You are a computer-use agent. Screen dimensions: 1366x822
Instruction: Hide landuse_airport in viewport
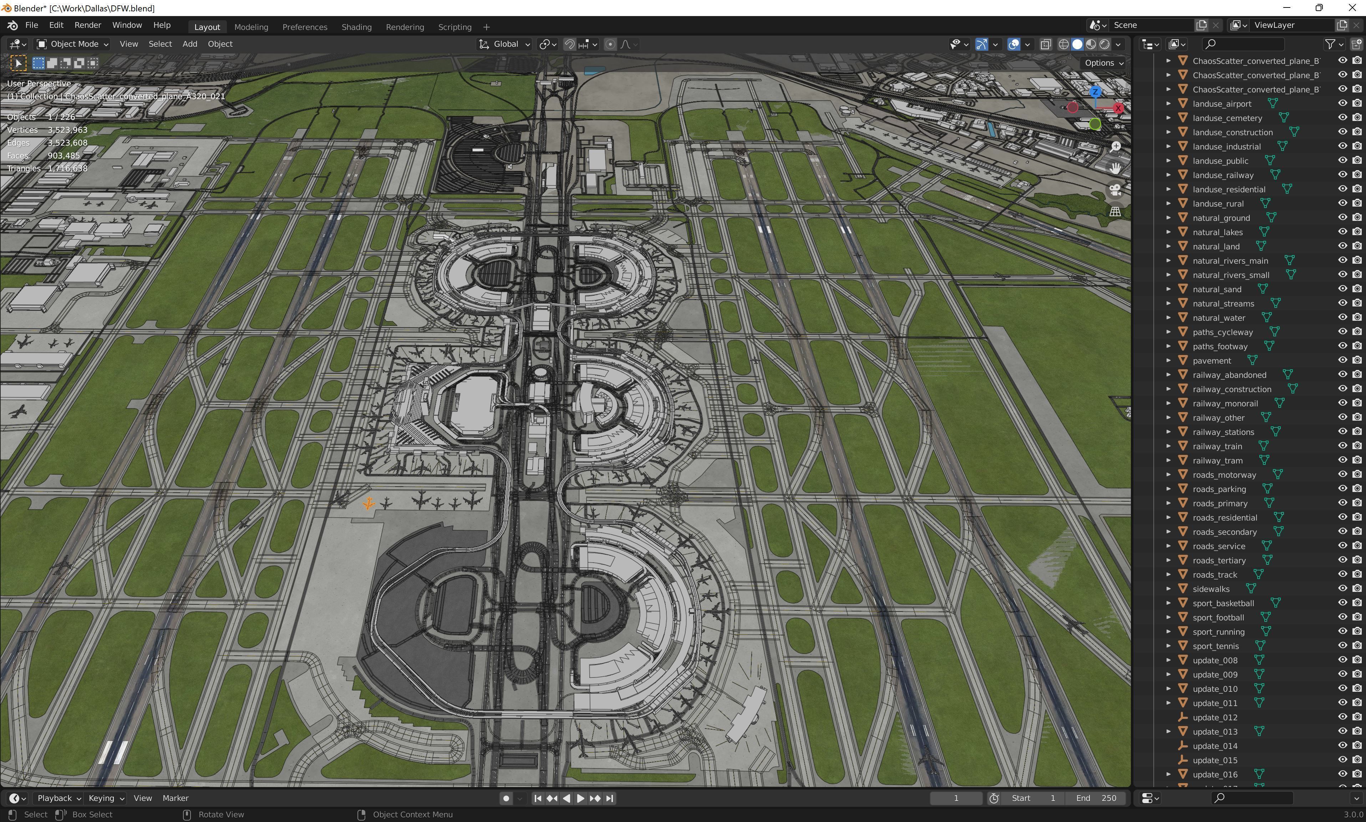(1342, 103)
